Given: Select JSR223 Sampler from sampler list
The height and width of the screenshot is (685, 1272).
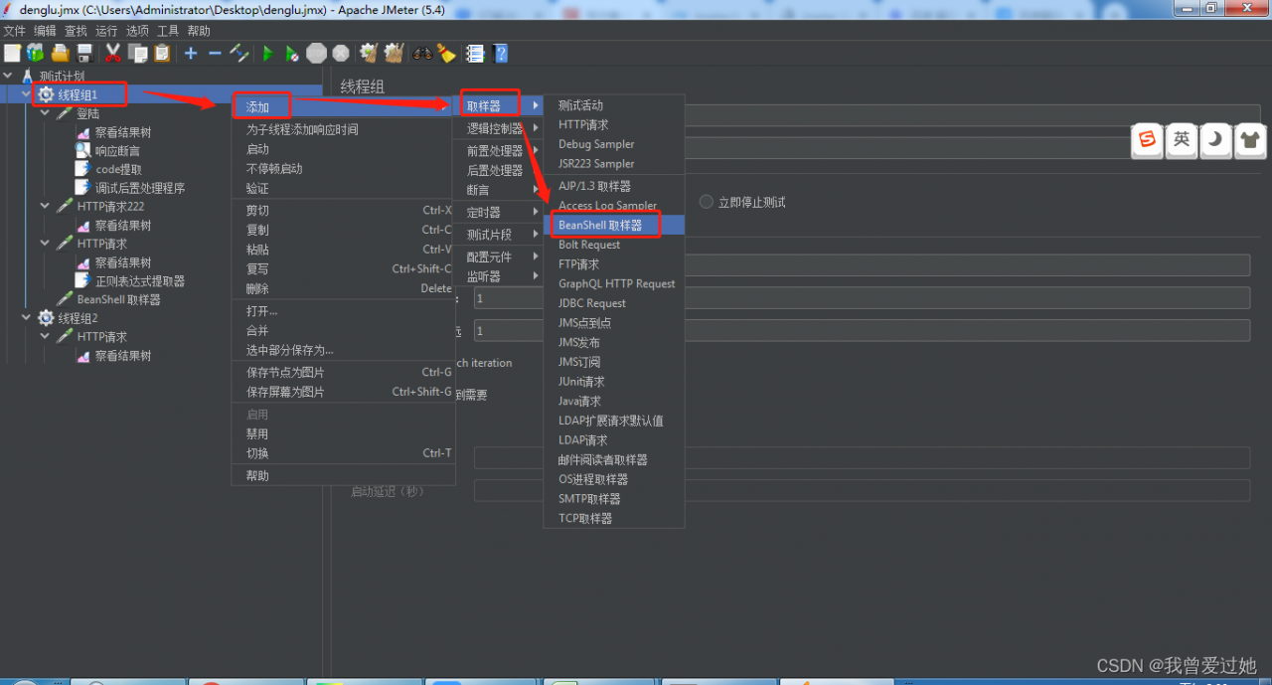Looking at the screenshot, I should click(x=614, y=164).
